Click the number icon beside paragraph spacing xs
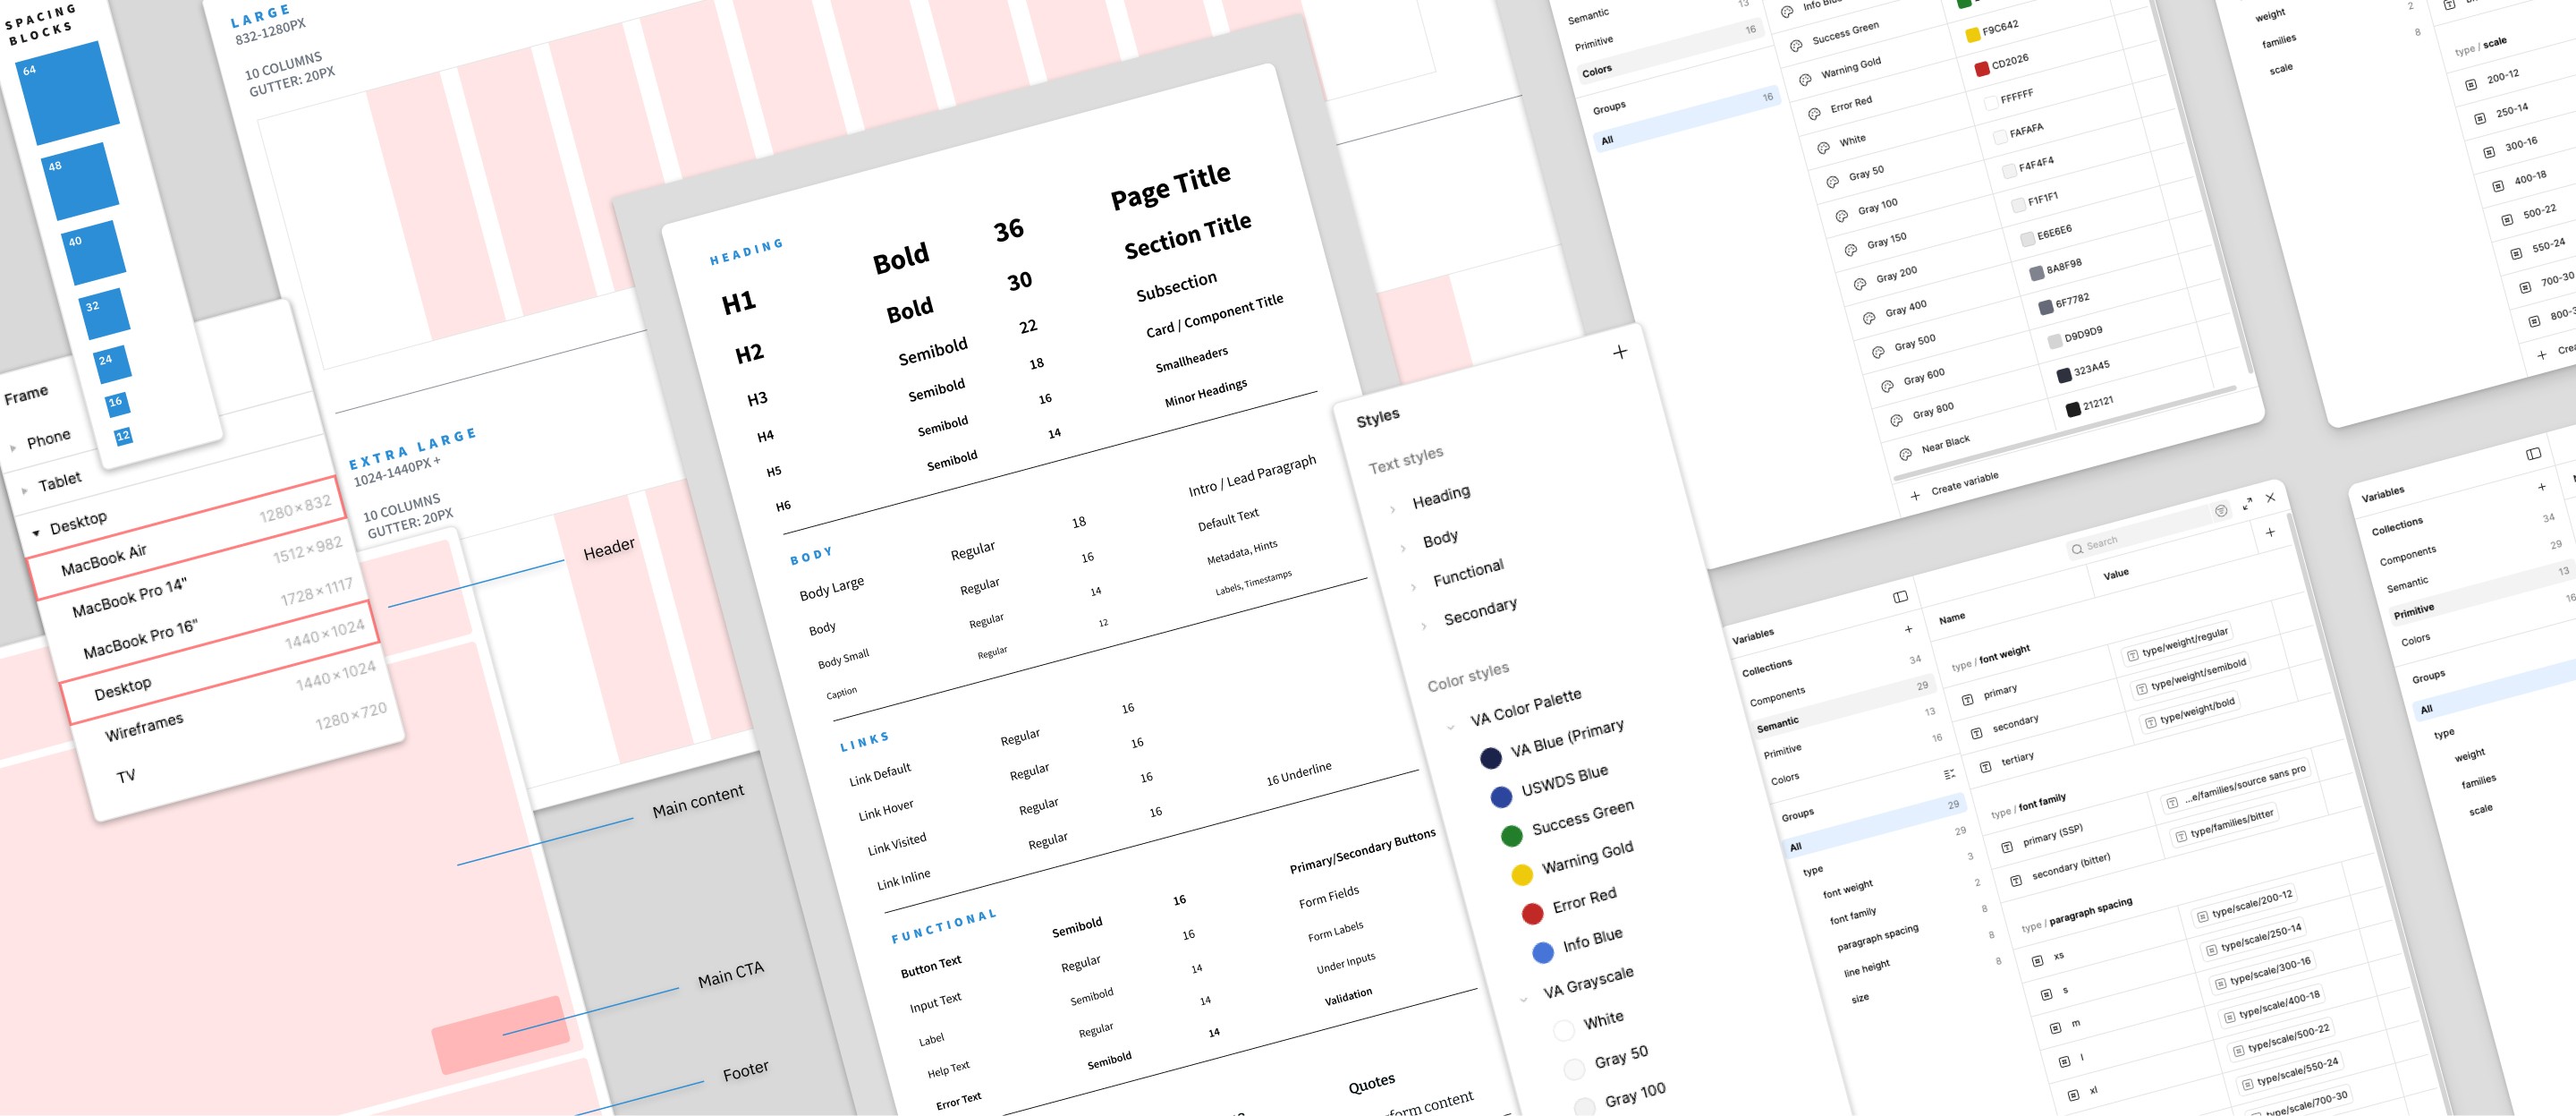 [2037, 961]
